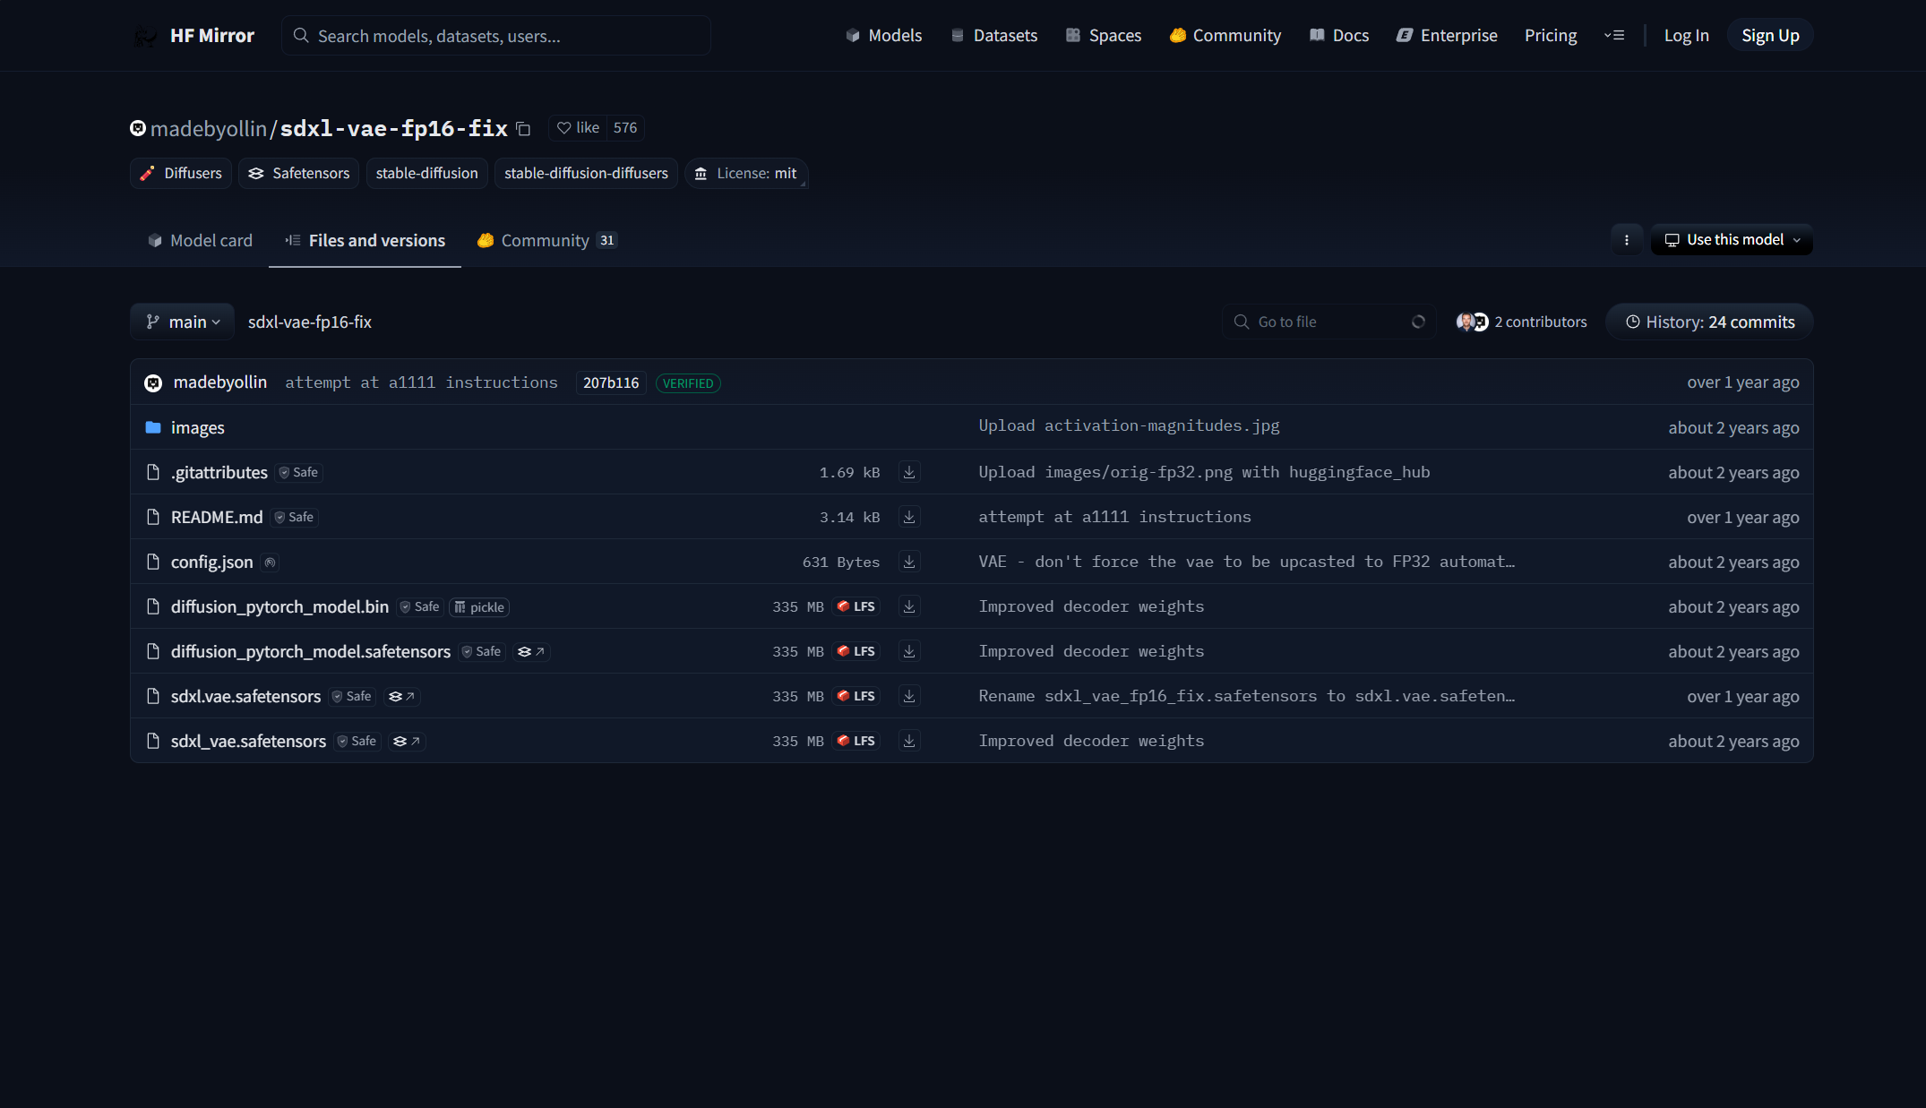Open the sdxl.vae.safetensors file
Viewport: 1926px width, 1108px height.
coord(245,696)
